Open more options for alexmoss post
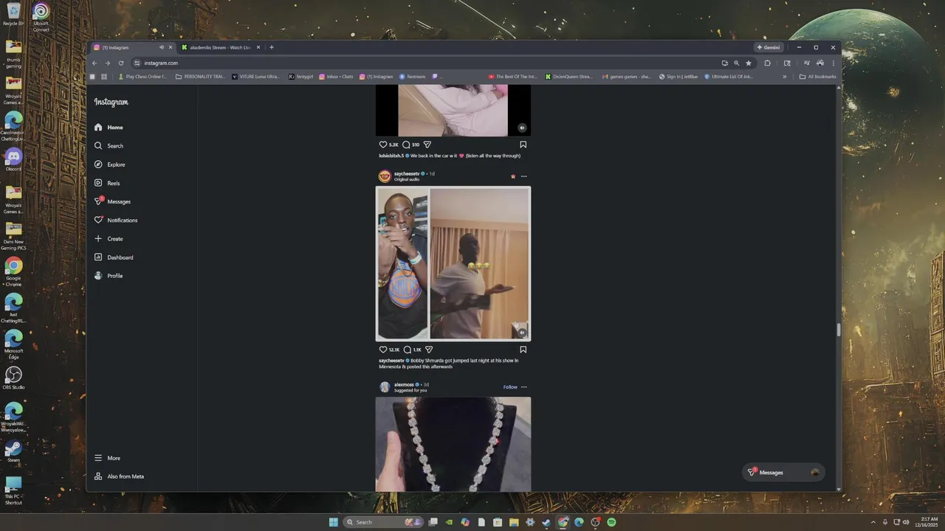Image resolution: width=945 pixels, height=531 pixels. (x=524, y=387)
